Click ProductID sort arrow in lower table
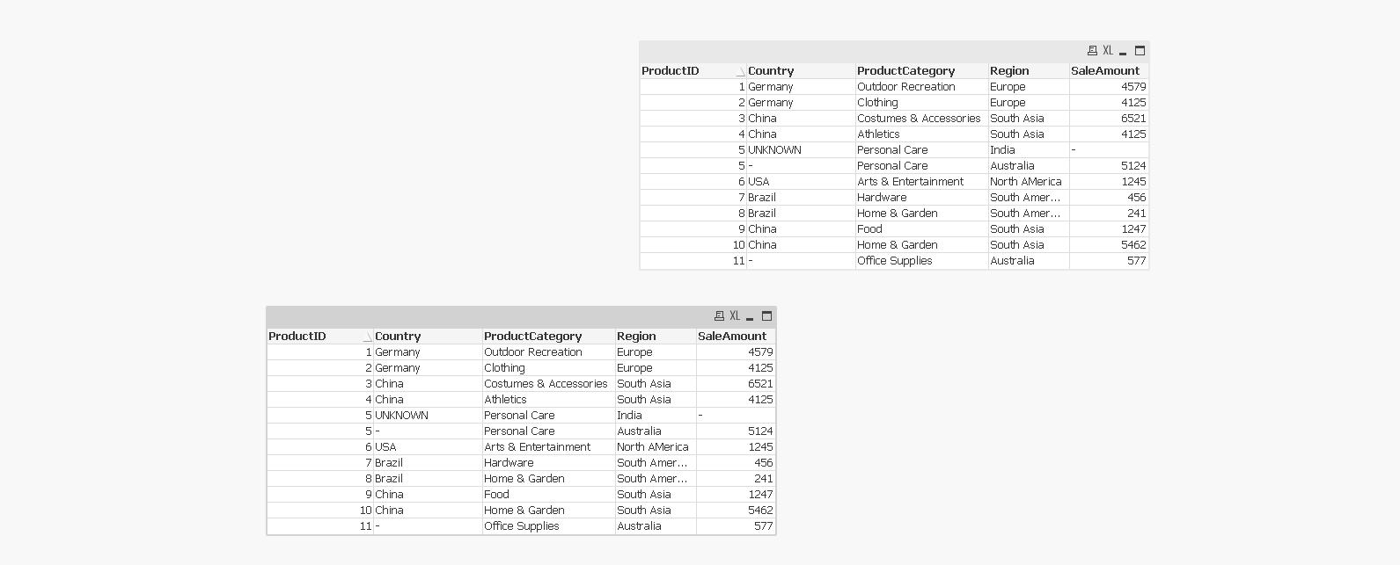This screenshot has width=1400, height=565. click(x=367, y=337)
